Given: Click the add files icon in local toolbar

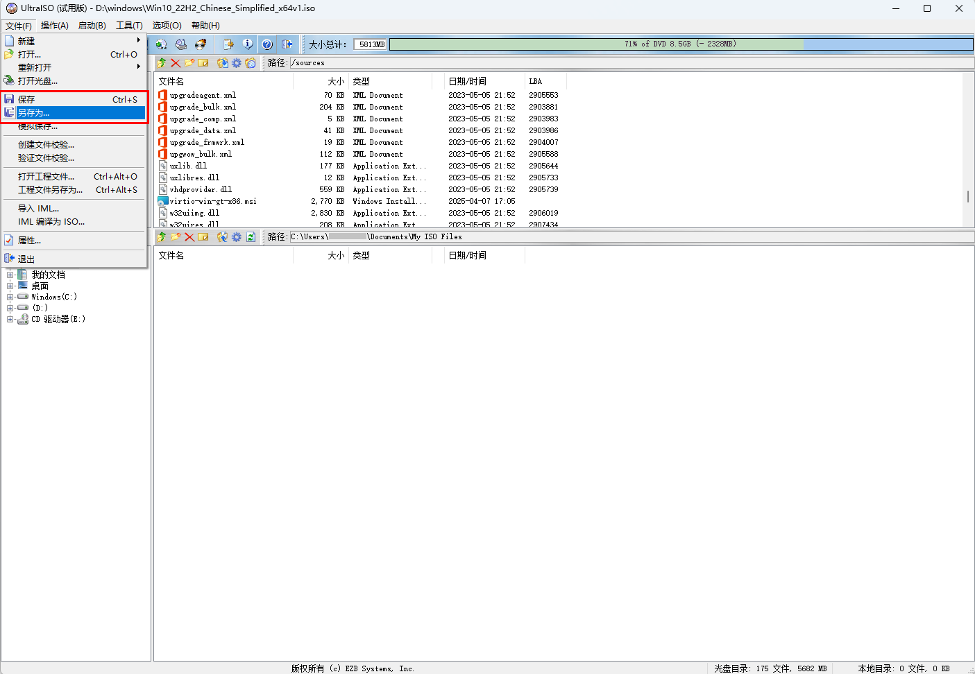Looking at the screenshot, I should tap(223, 237).
